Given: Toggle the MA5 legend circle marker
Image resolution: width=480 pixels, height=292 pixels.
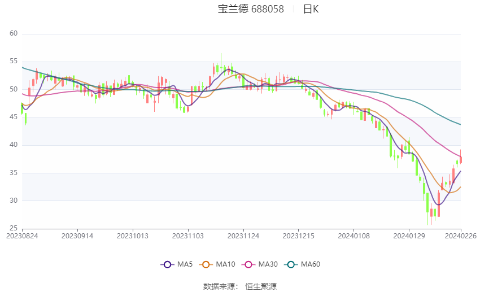Looking at the screenshot, I should tap(167, 264).
